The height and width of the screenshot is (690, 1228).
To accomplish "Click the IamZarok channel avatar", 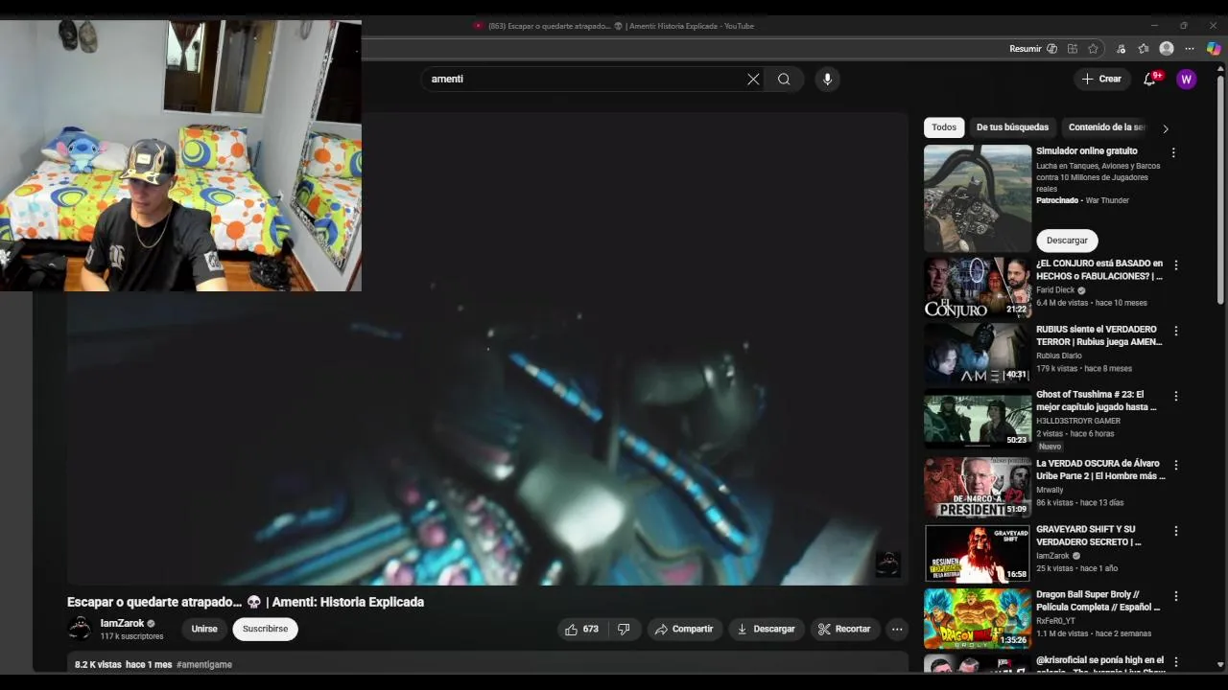I will pyautogui.click(x=80, y=629).
